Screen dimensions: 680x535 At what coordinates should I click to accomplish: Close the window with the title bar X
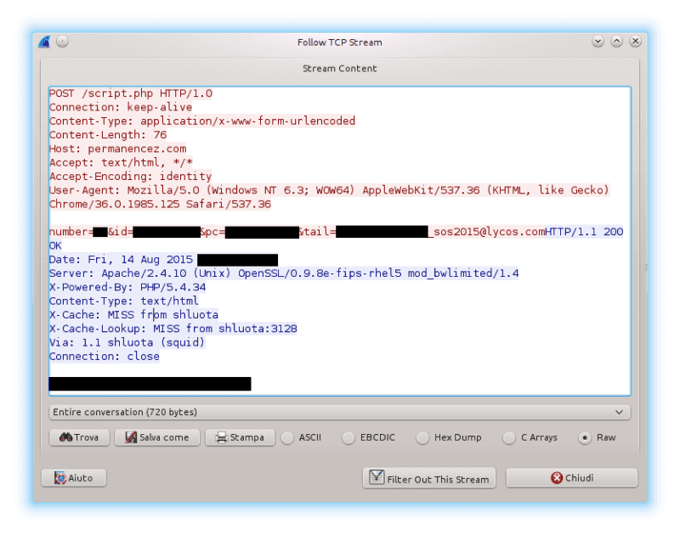tap(635, 42)
